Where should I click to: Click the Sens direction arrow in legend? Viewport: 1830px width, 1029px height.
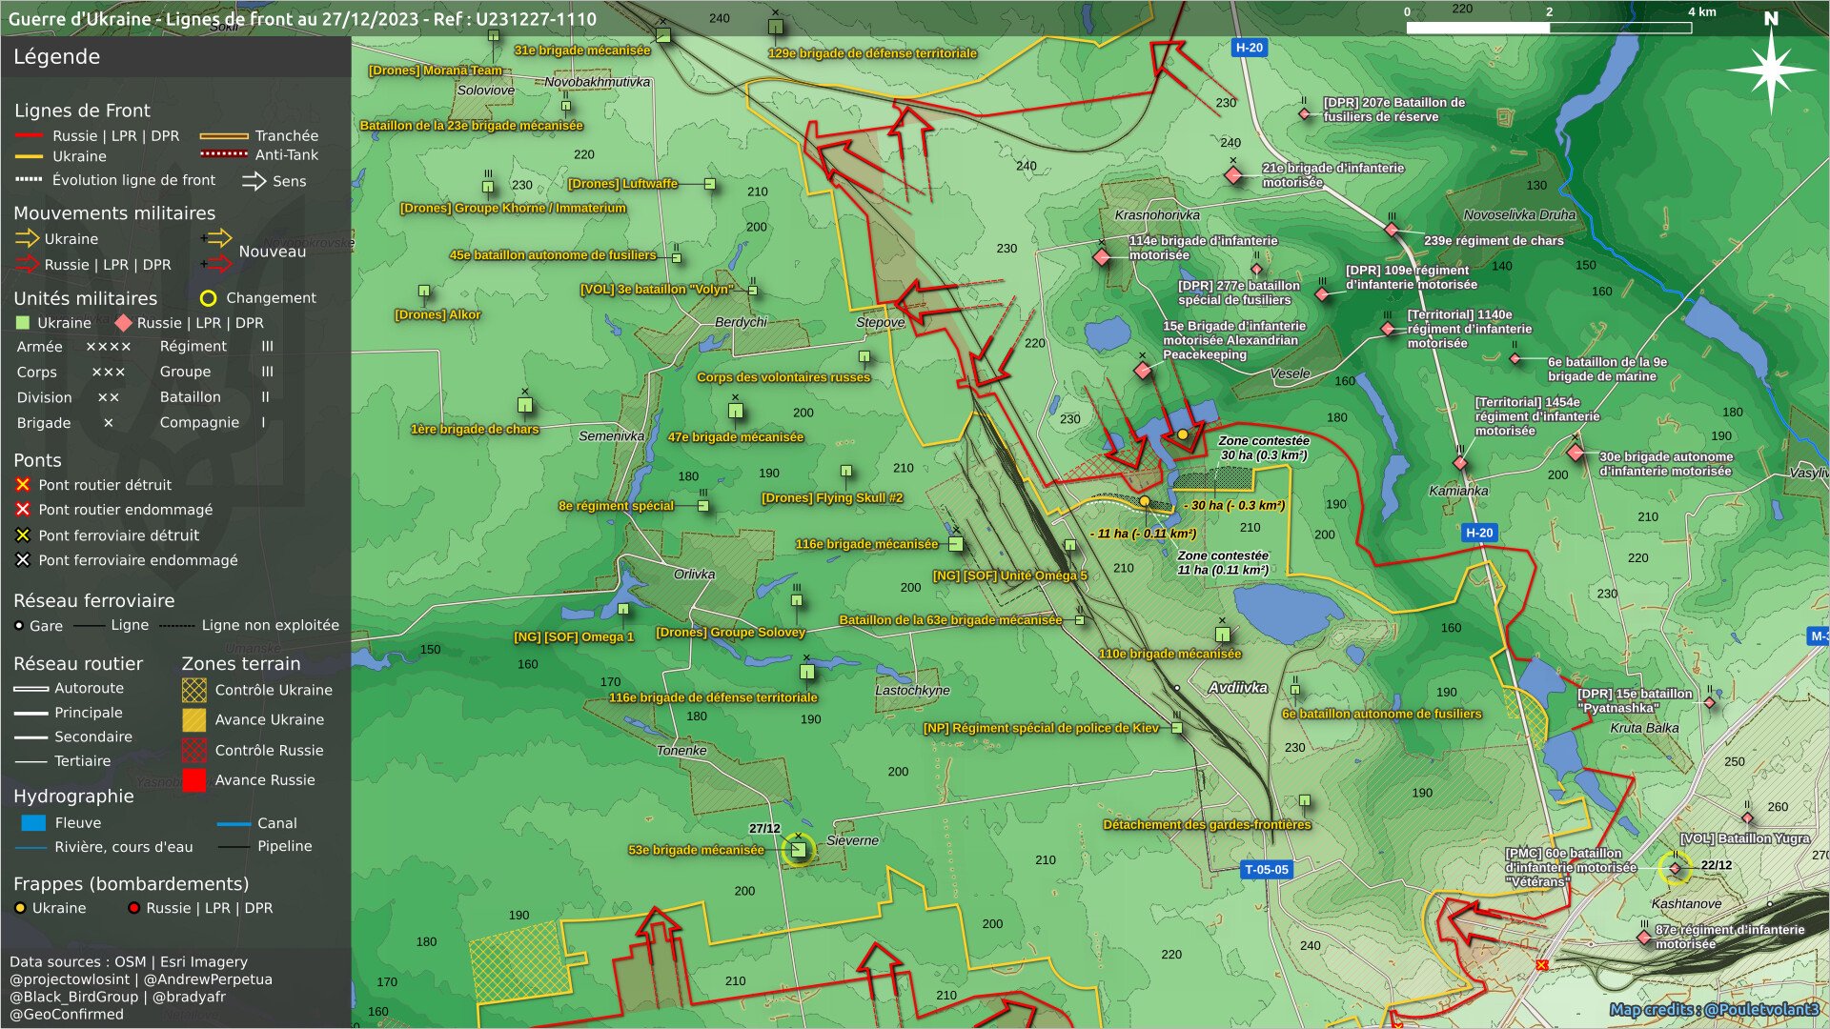(x=254, y=181)
